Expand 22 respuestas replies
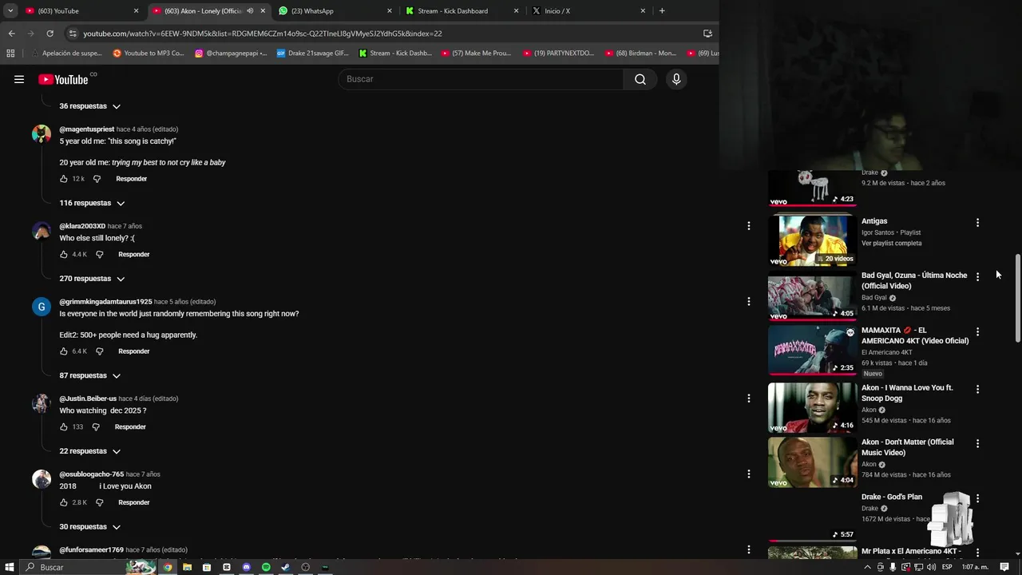 coord(89,451)
